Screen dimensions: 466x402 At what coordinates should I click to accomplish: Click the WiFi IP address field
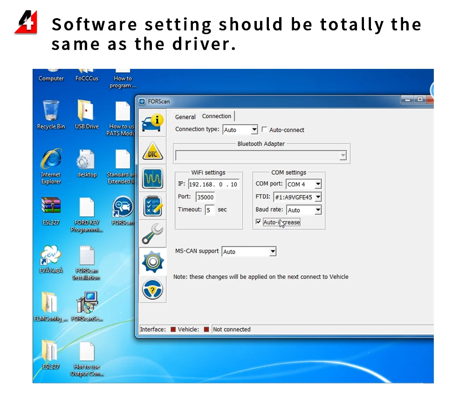pos(213,184)
